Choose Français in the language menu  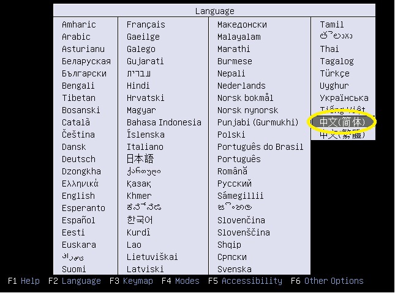point(146,24)
